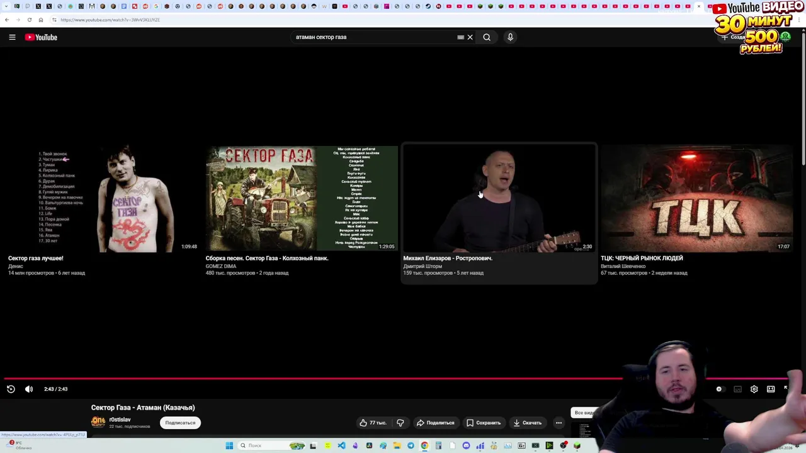Clear the search query with X icon
This screenshot has width=806, height=453.
[470, 37]
